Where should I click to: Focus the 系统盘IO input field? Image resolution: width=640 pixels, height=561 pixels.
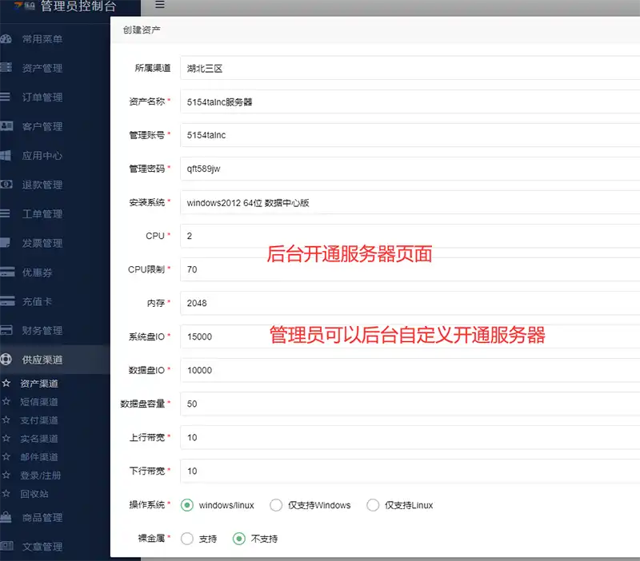(410, 336)
